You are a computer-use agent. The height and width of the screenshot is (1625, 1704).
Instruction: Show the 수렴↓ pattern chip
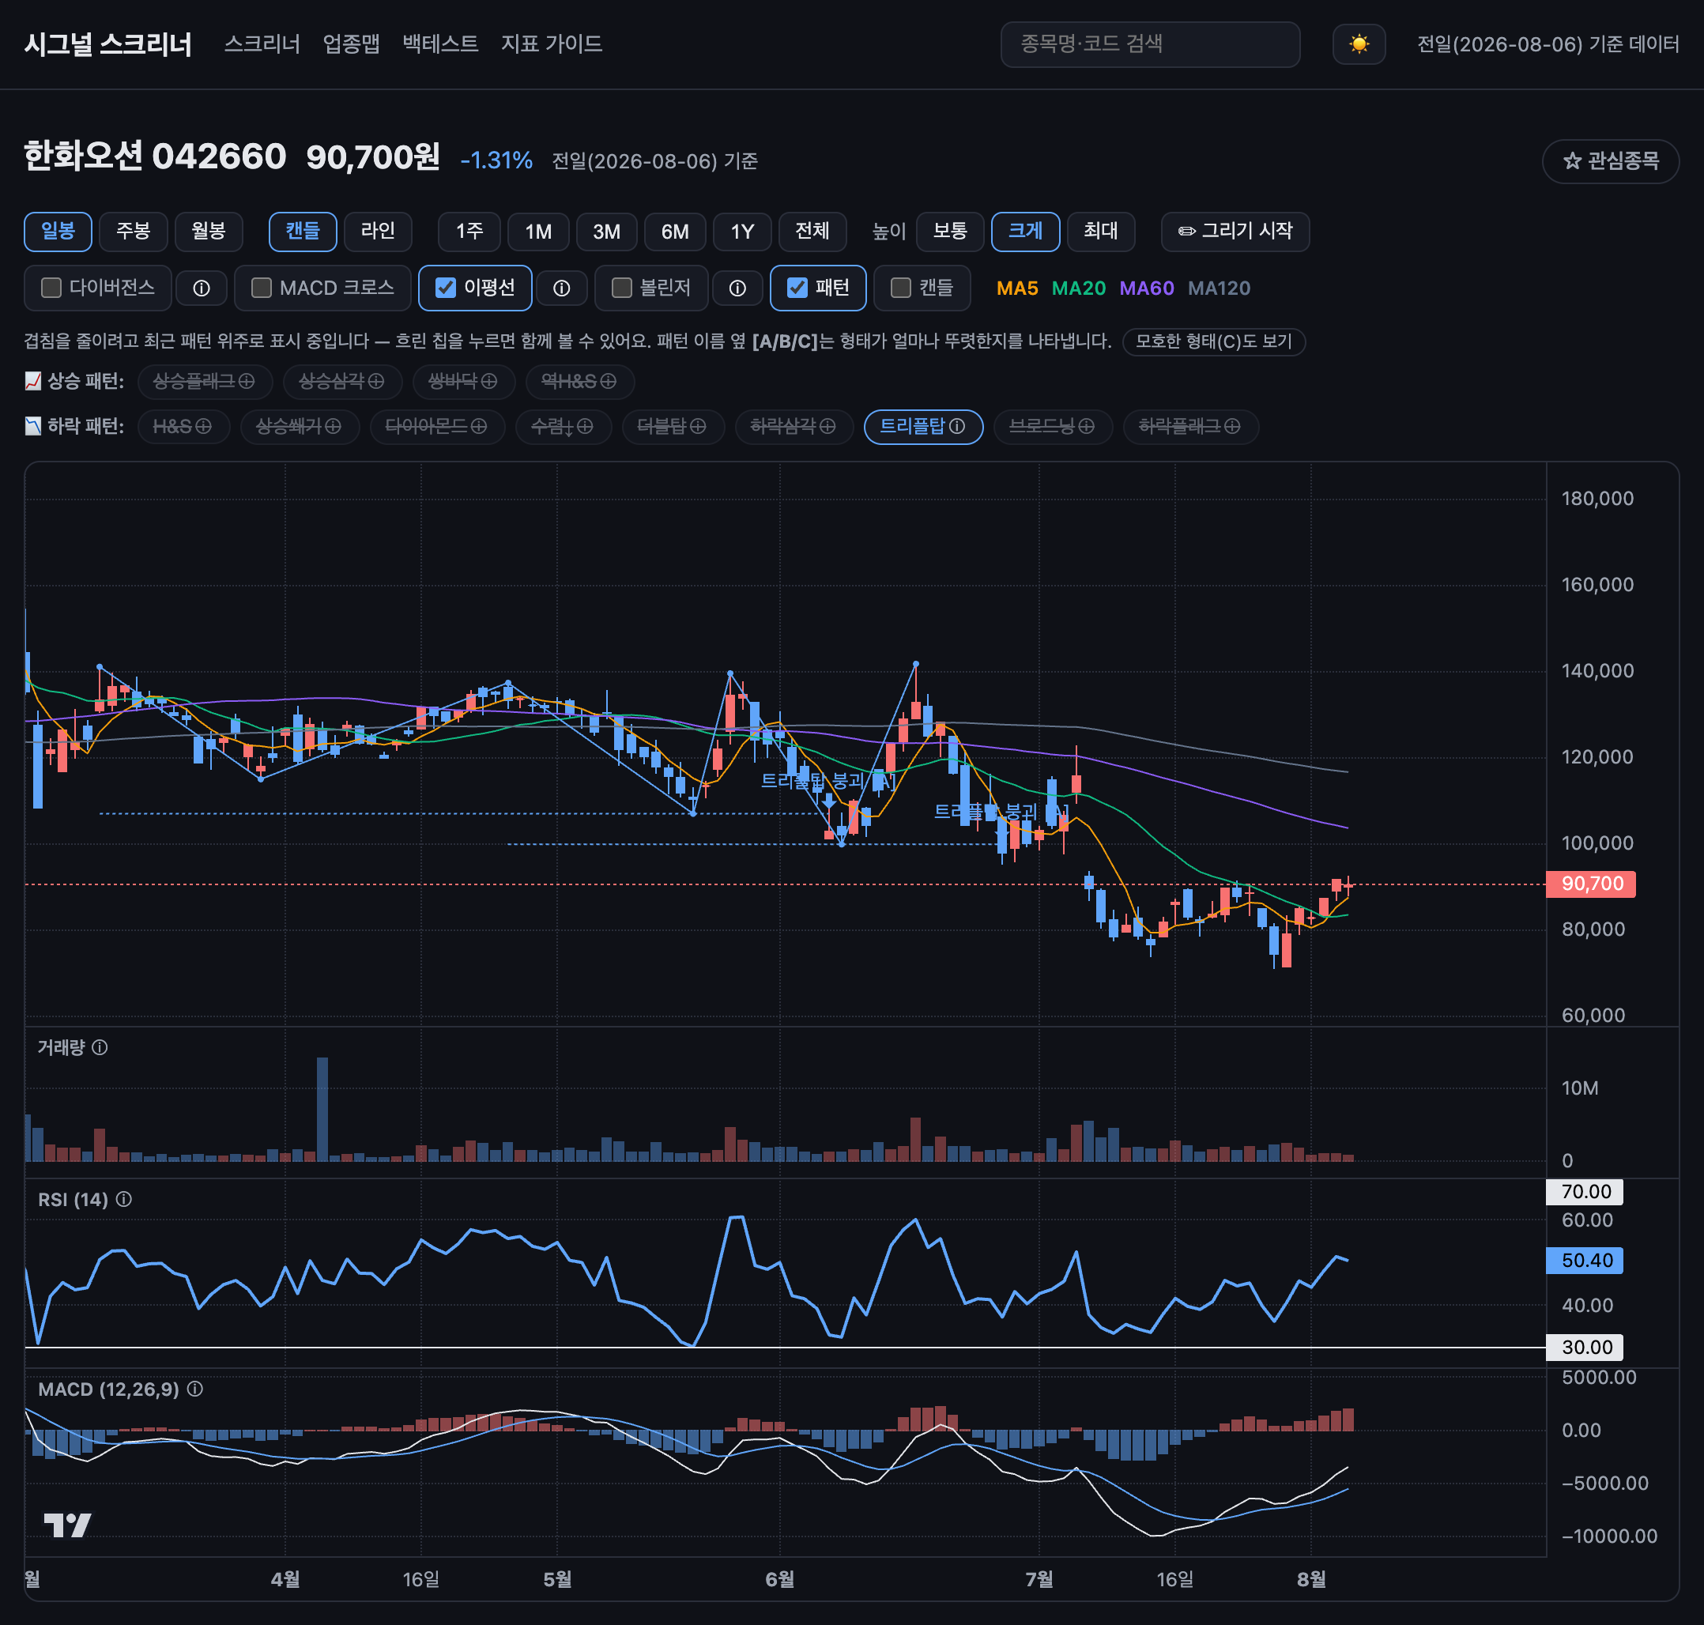click(564, 426)
